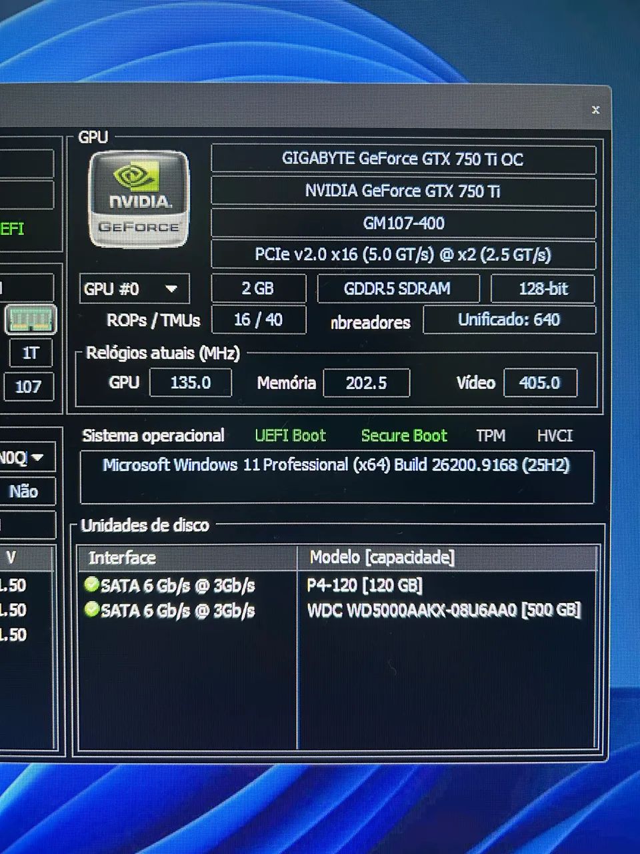
Task: Click the 1T value box
Action: 31,353
